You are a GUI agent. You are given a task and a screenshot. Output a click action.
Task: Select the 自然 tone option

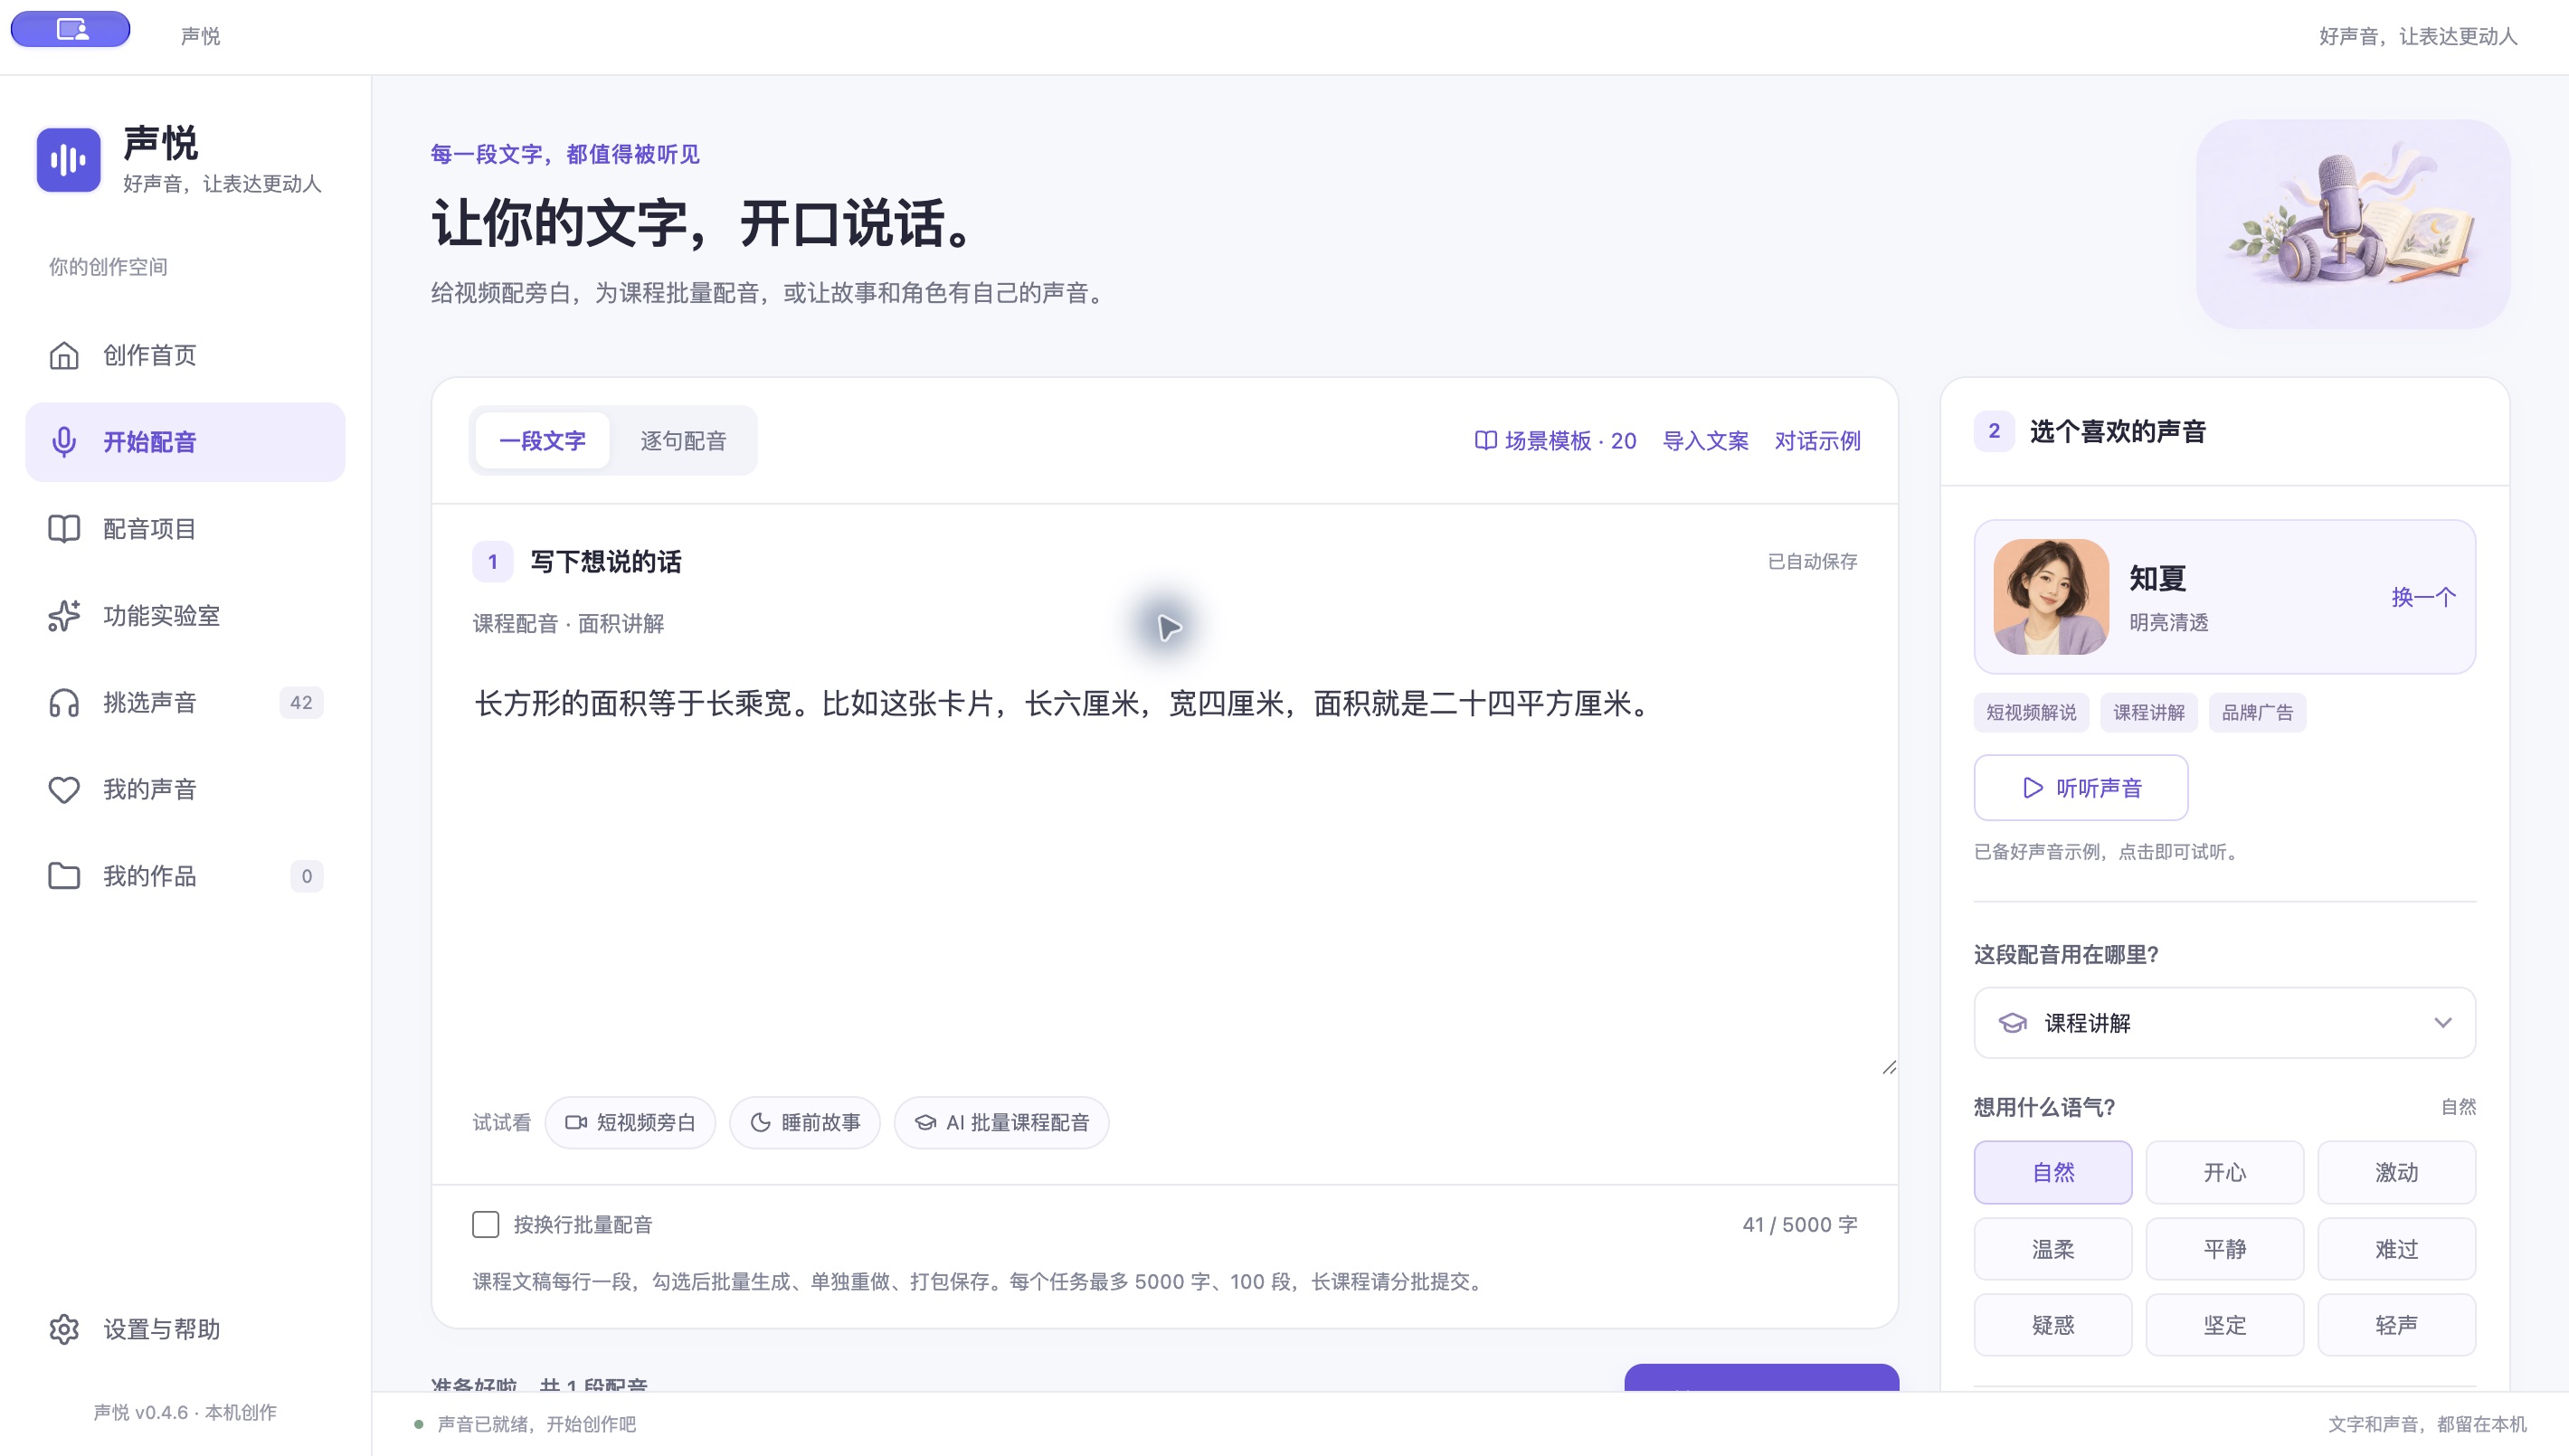coord(2053,1172)
